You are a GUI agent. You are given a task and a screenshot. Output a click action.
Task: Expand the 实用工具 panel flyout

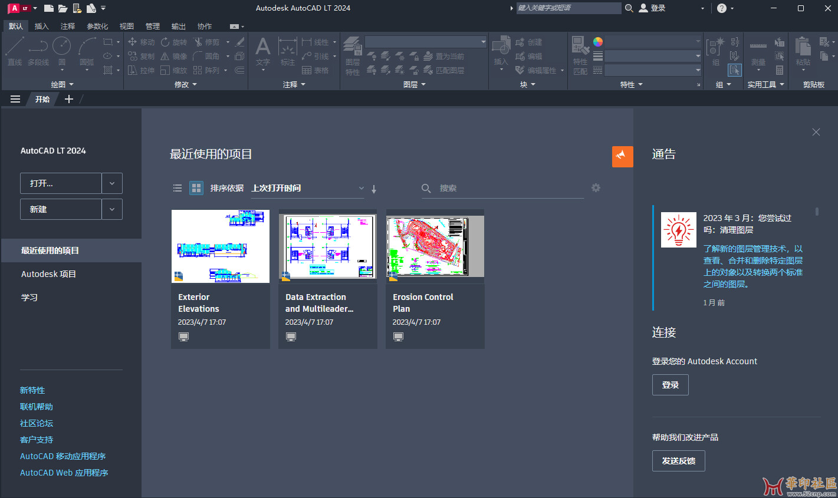pos(766,84)
